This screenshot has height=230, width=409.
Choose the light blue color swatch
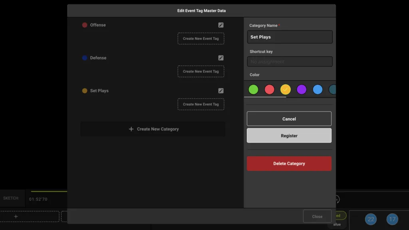(318, 89)
